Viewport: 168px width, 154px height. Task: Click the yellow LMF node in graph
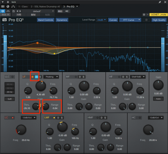click(x=54, y=53)
